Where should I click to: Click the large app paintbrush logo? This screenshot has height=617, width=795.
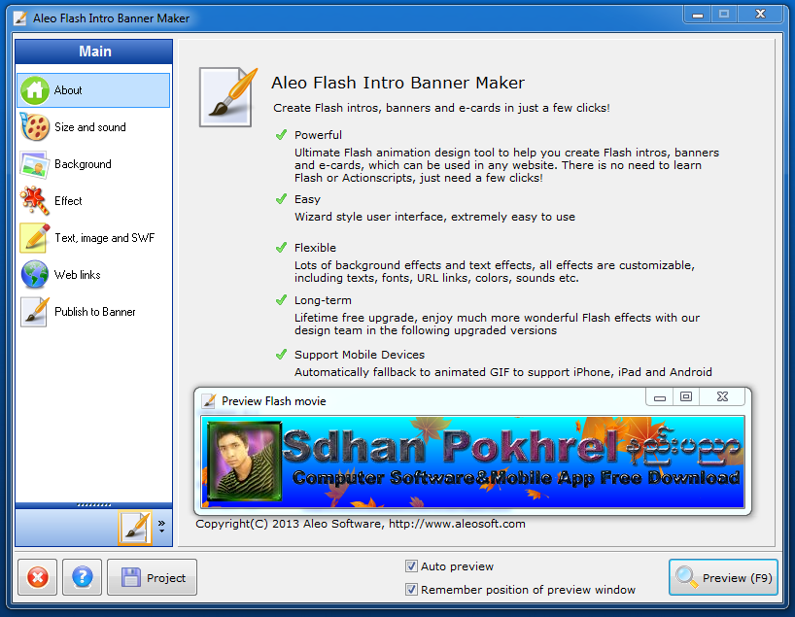[x=227, y=97]
